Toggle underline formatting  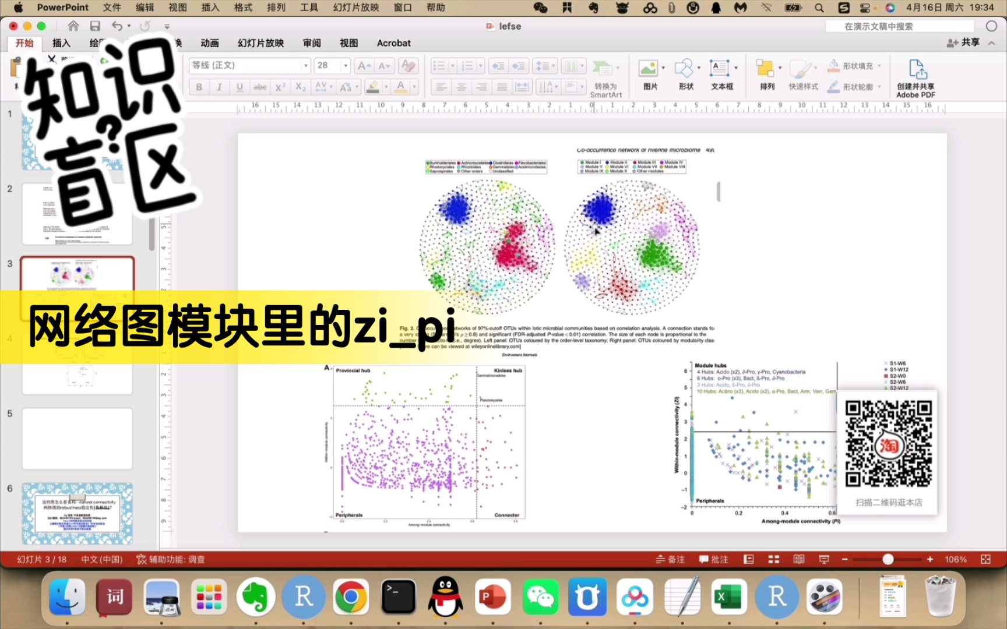pos(240,87)
